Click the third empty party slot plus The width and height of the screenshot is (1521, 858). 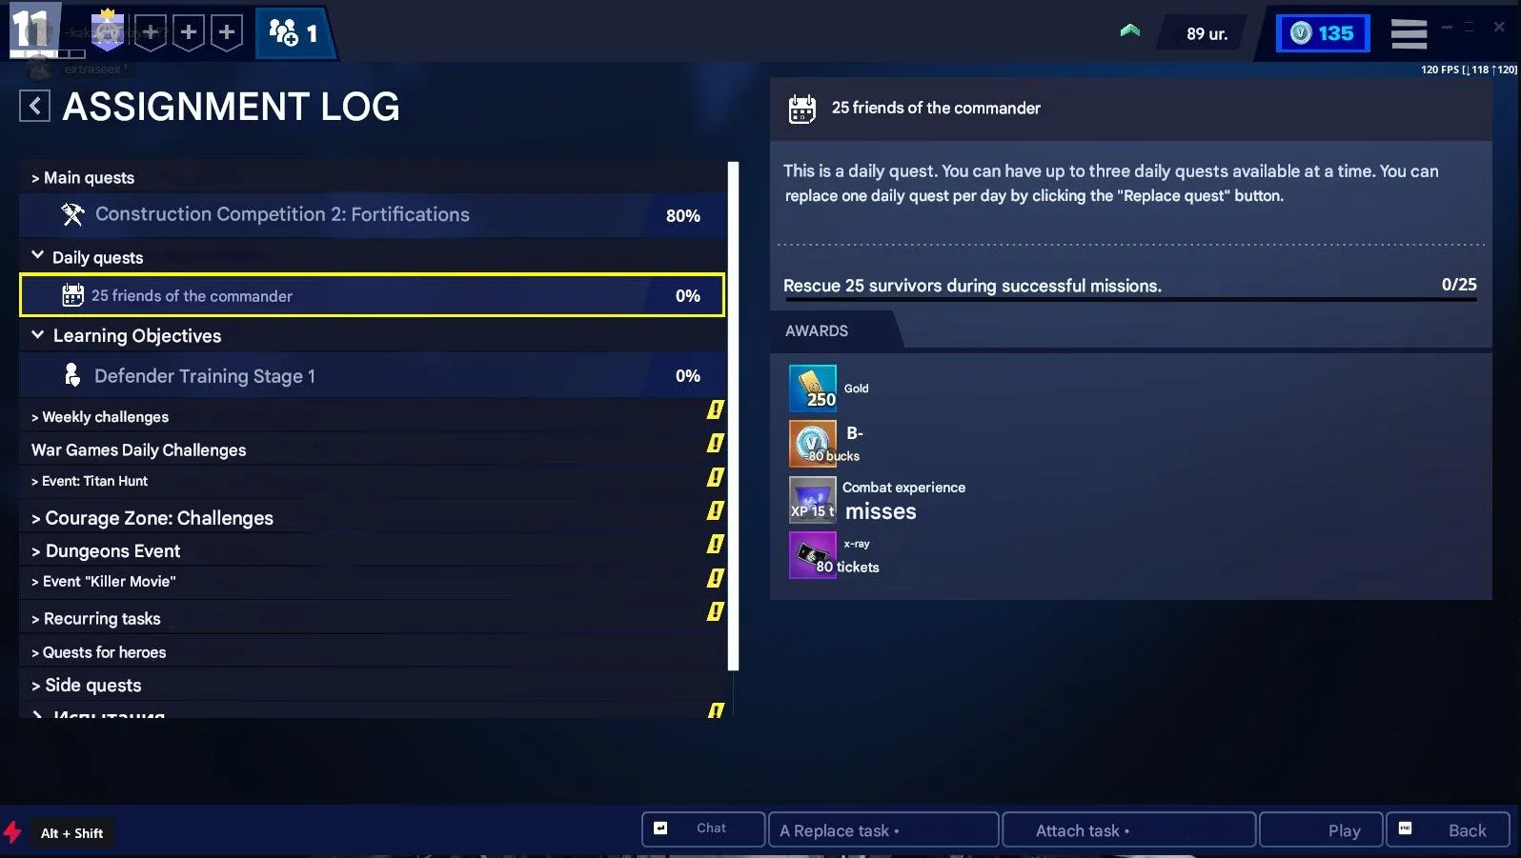[x=227, y=32]
